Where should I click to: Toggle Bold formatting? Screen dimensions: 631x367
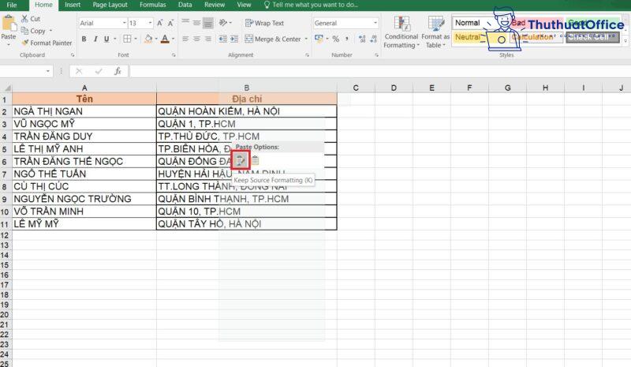(84, 39)
